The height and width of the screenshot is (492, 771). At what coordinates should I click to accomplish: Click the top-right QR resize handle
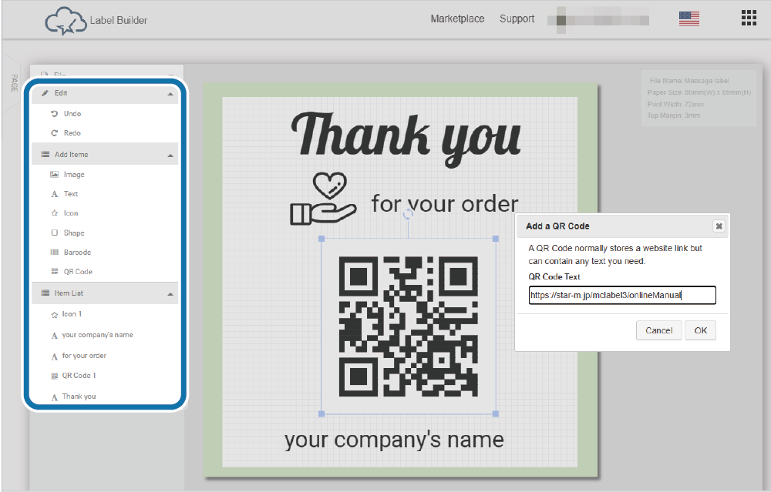point(496,239)
